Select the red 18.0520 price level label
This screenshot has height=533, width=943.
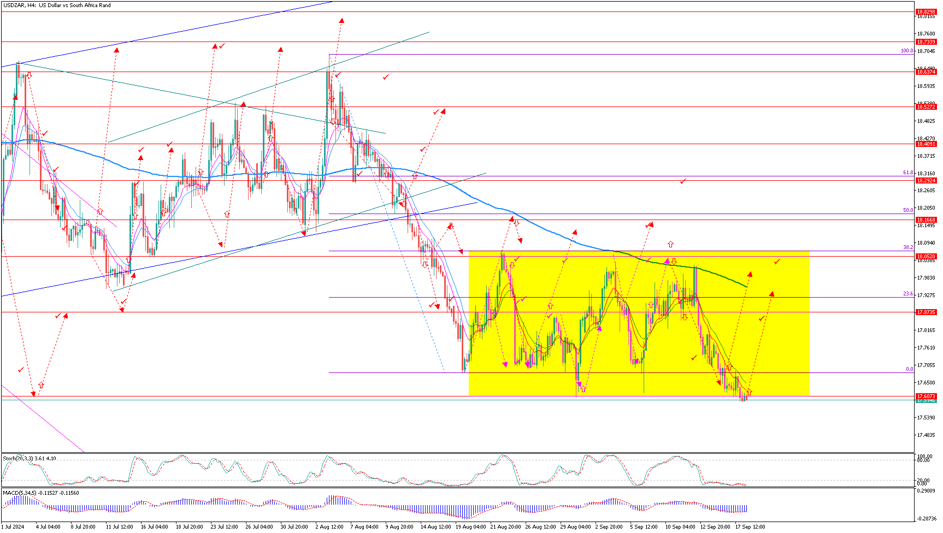click(x=926, y=256)
